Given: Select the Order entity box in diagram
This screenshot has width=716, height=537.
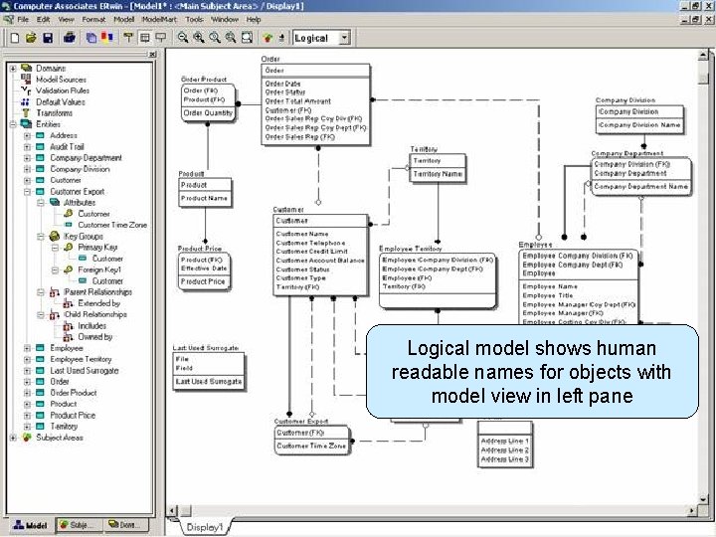Looking at the screenshot, I should [x=315, y=104].
